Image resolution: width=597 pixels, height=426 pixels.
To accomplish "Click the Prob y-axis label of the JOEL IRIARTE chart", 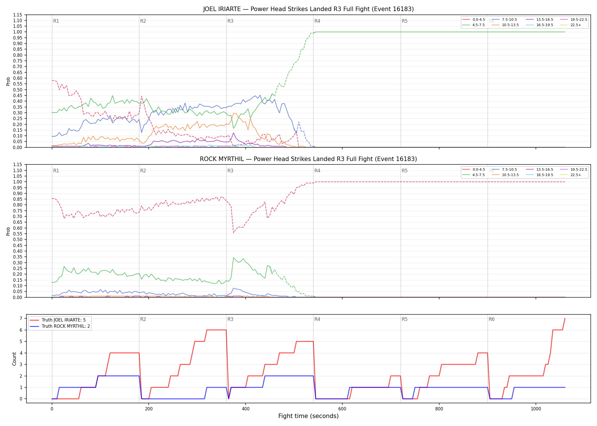I will point(8,81).
